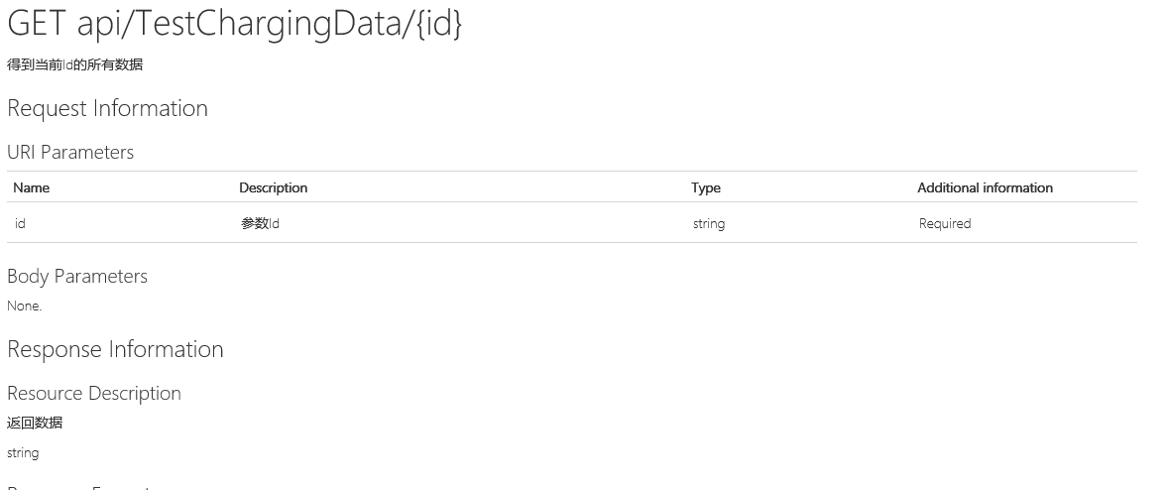Click the Description column header

(273, 187)
